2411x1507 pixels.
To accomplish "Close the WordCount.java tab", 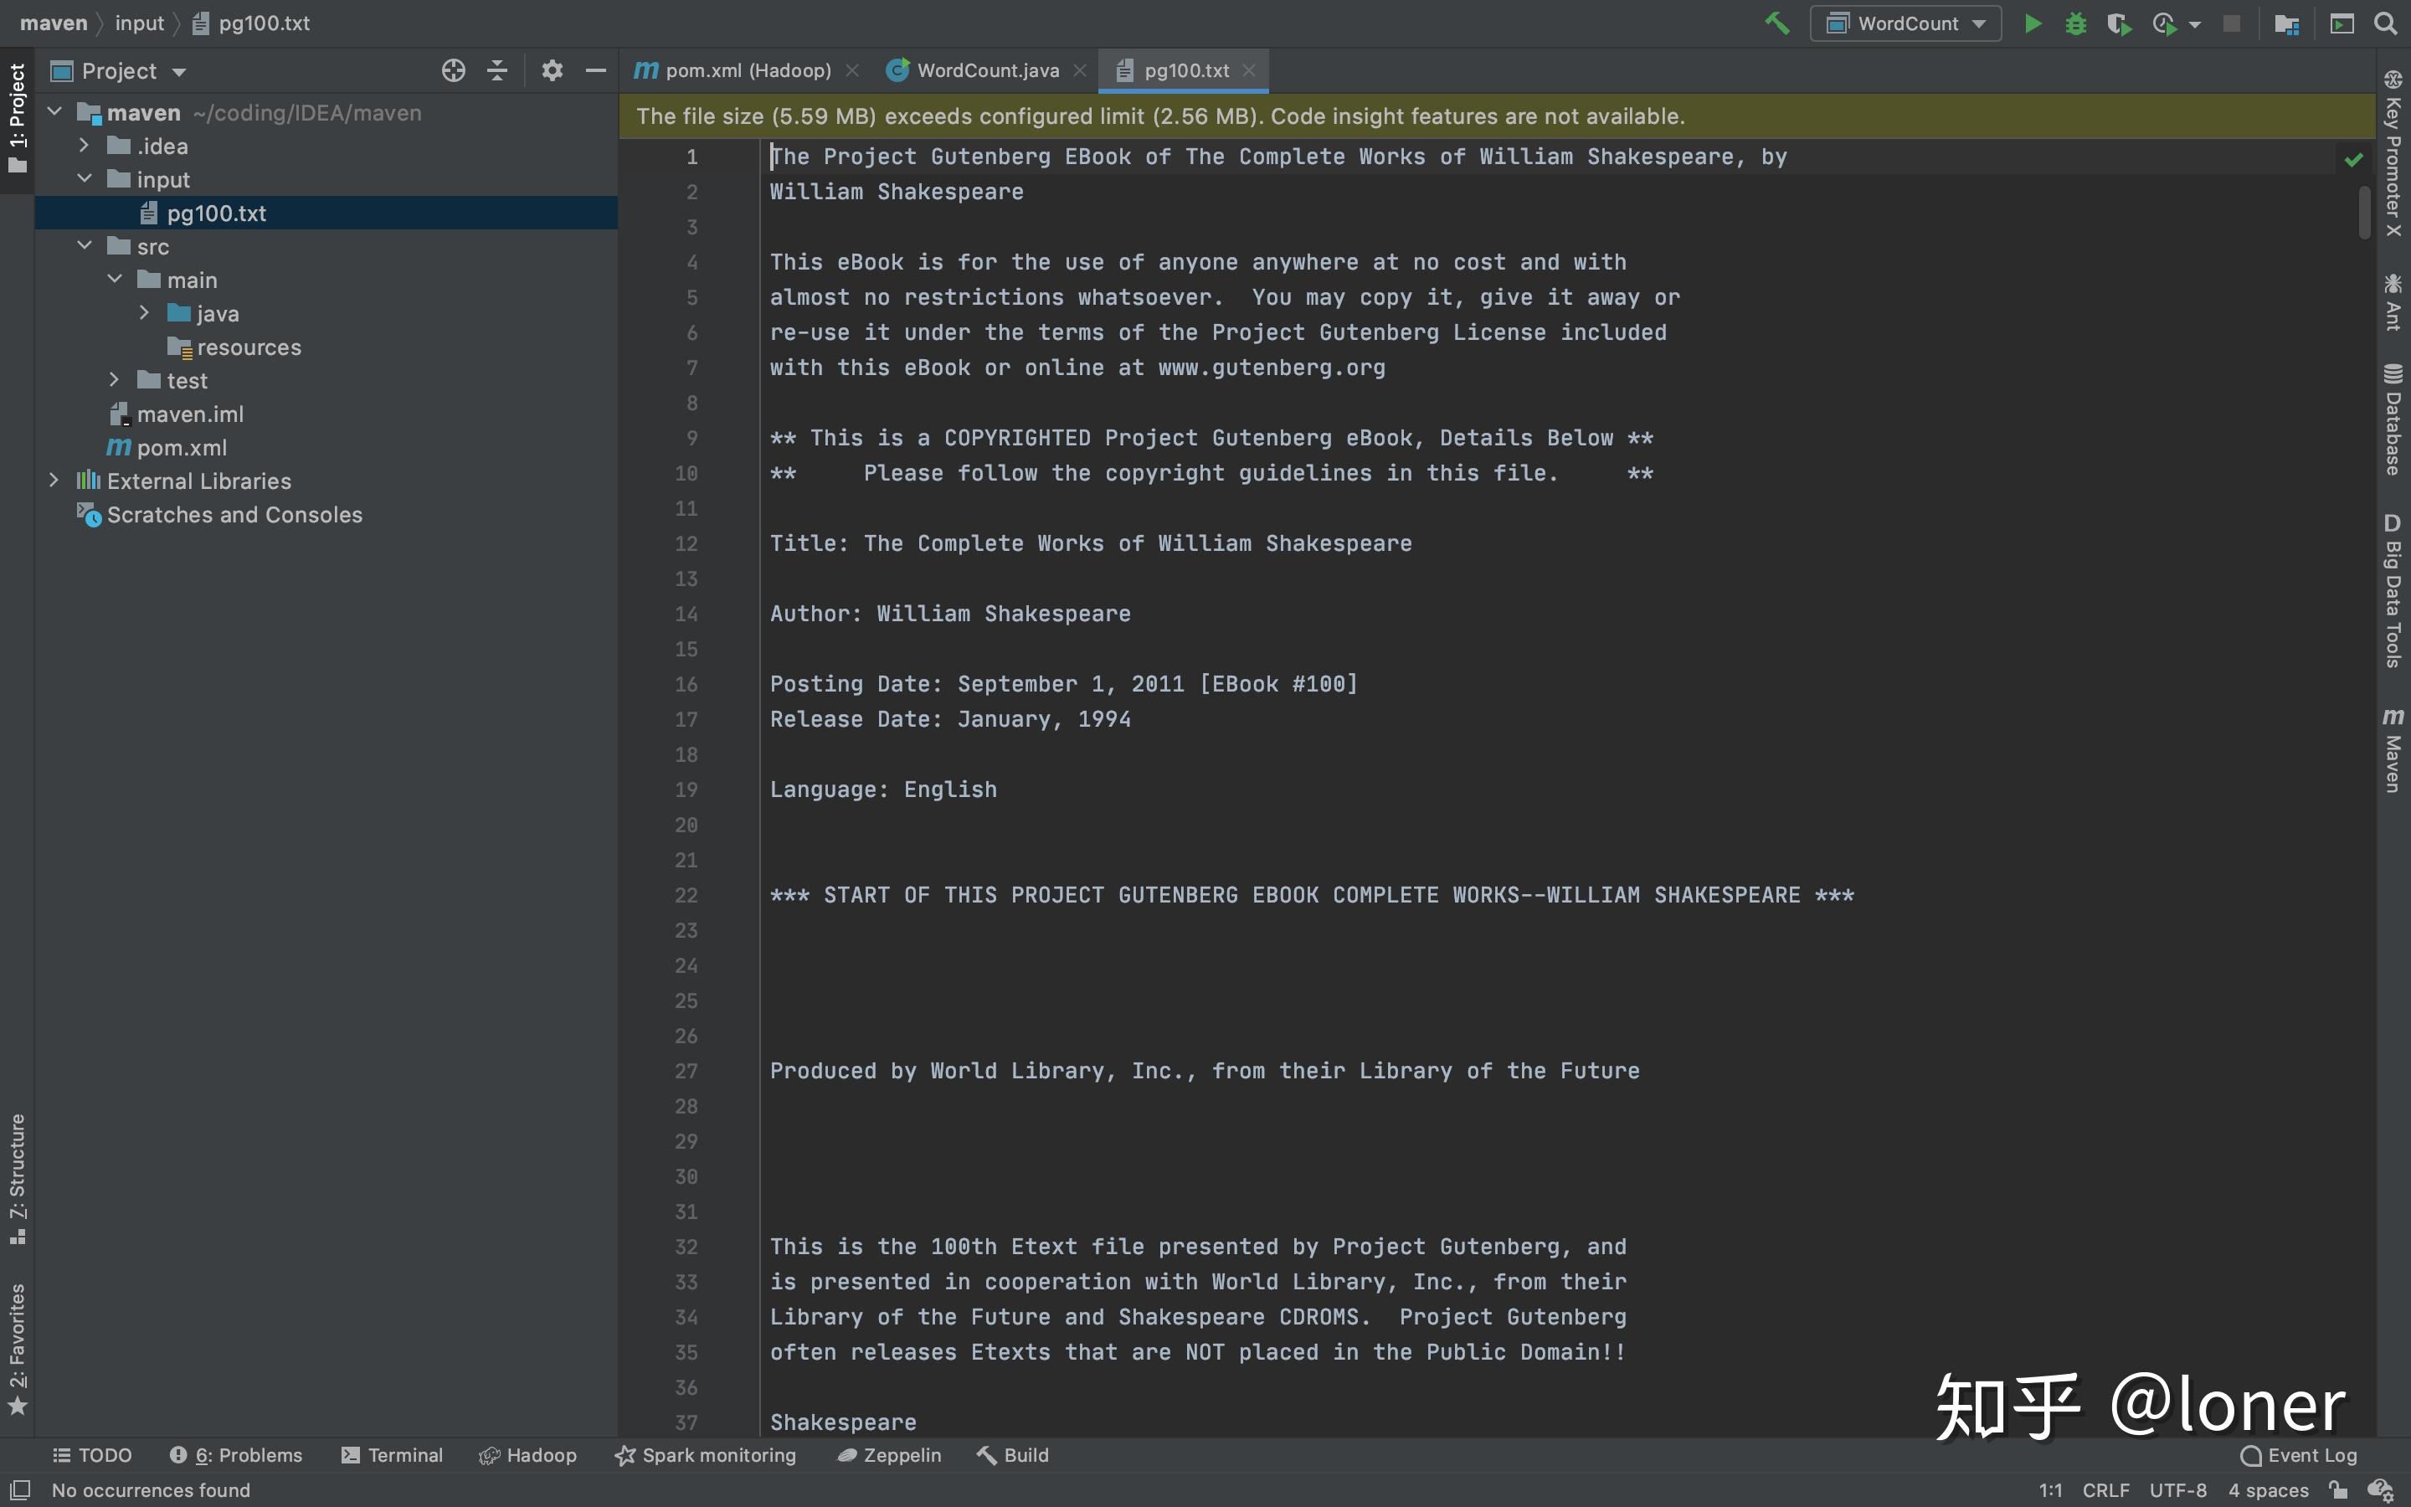I will (1080, 71).
